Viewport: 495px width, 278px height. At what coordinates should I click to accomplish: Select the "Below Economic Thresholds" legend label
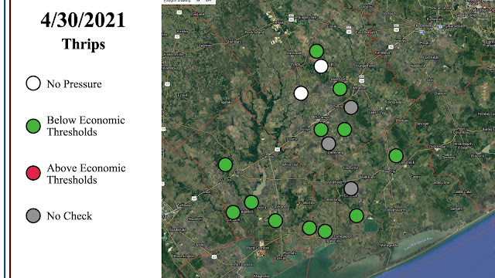pyautogui.click(x=86, y=126)
